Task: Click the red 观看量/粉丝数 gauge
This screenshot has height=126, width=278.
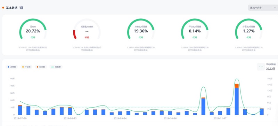Action: pyautogui.click(x=87, y=29)
